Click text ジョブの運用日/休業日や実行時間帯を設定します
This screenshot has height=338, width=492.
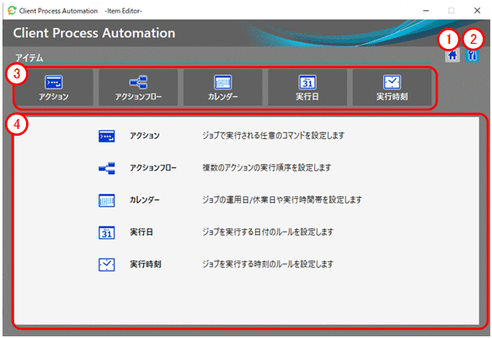(282, 200)
